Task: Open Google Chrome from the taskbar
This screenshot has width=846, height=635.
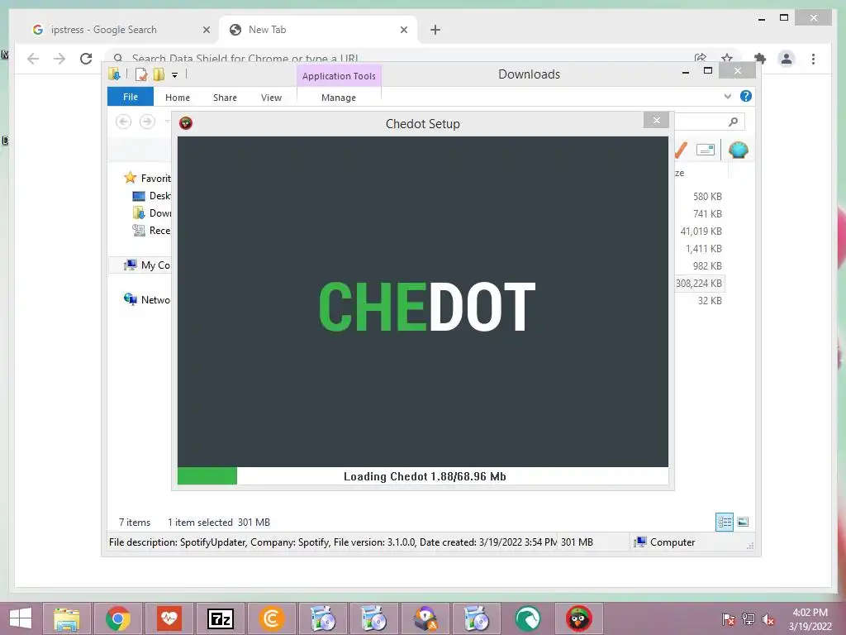Action: 117,618
